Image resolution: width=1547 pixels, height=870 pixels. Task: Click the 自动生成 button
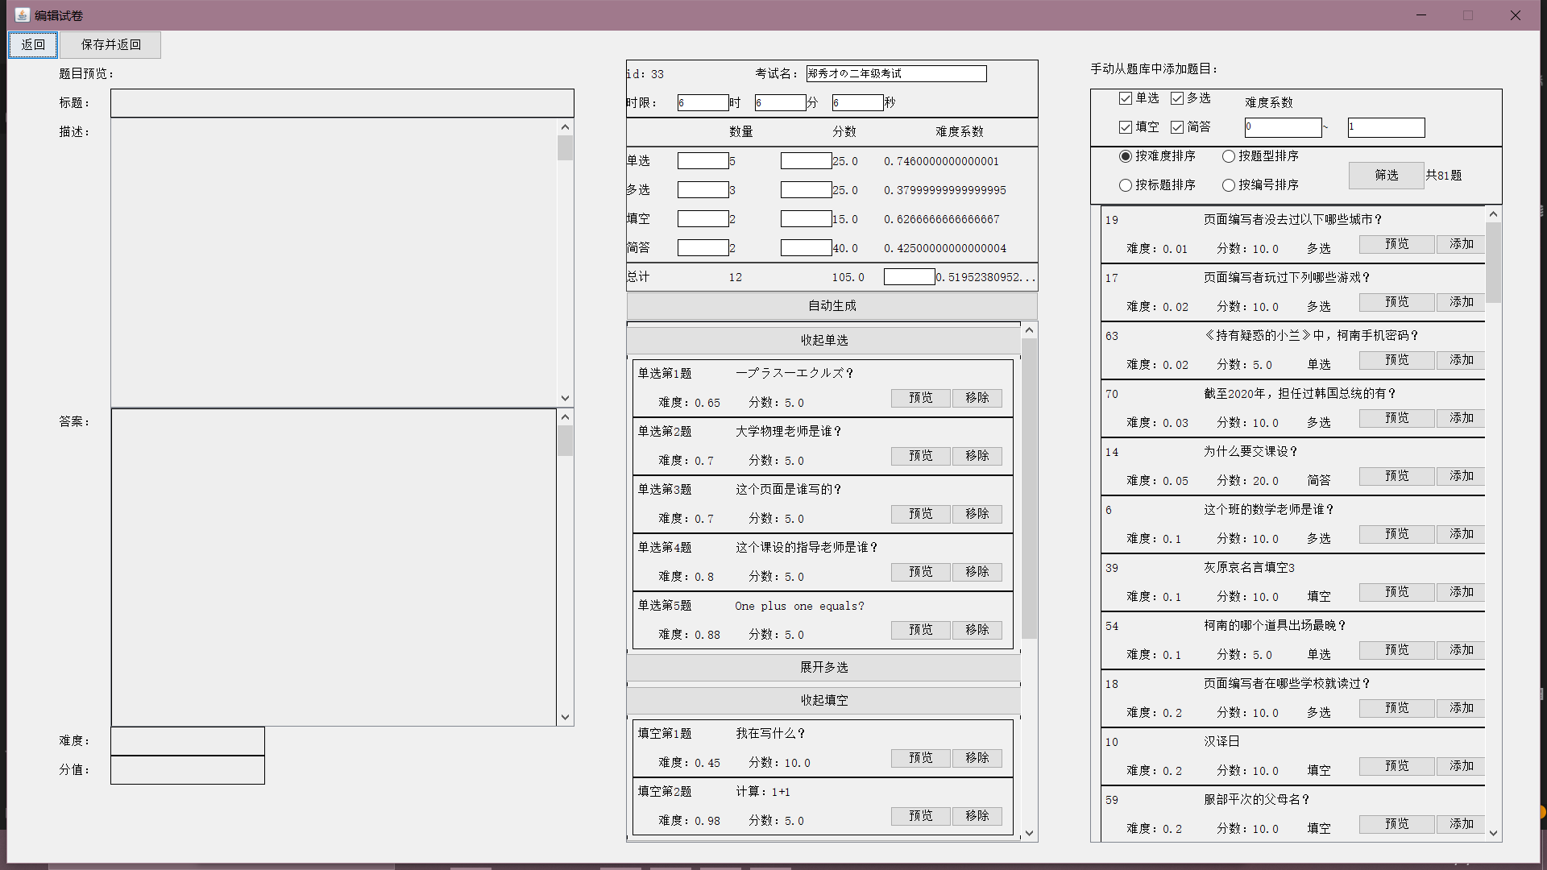pos(832,306)
